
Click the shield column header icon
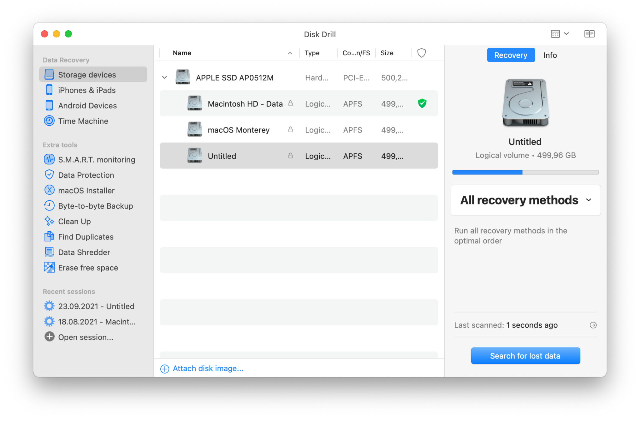422,53
